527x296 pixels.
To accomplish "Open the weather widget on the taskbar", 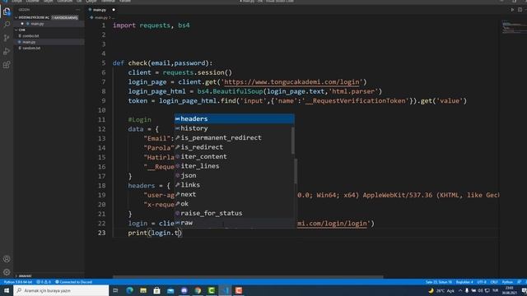I will pyautogui.click(x=441, y=290).
